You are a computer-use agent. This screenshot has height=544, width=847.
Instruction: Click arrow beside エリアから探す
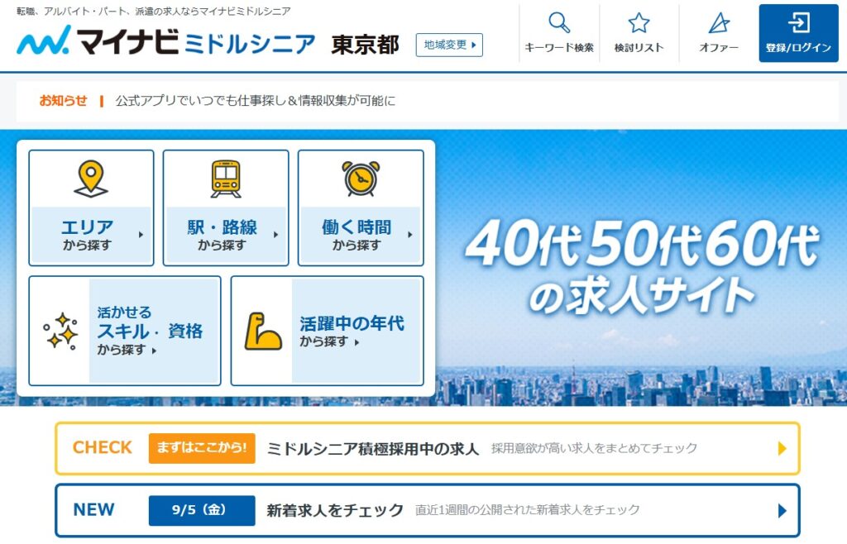141,235
